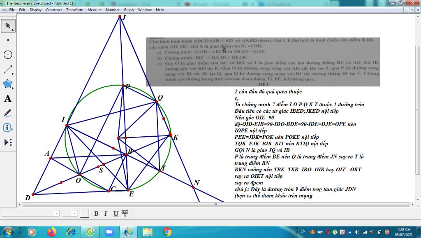Open the media player taskbar icon
Image resolution: width=421 pixels, height=238 pixels.
pyautogui.click(x=32, y=232)
